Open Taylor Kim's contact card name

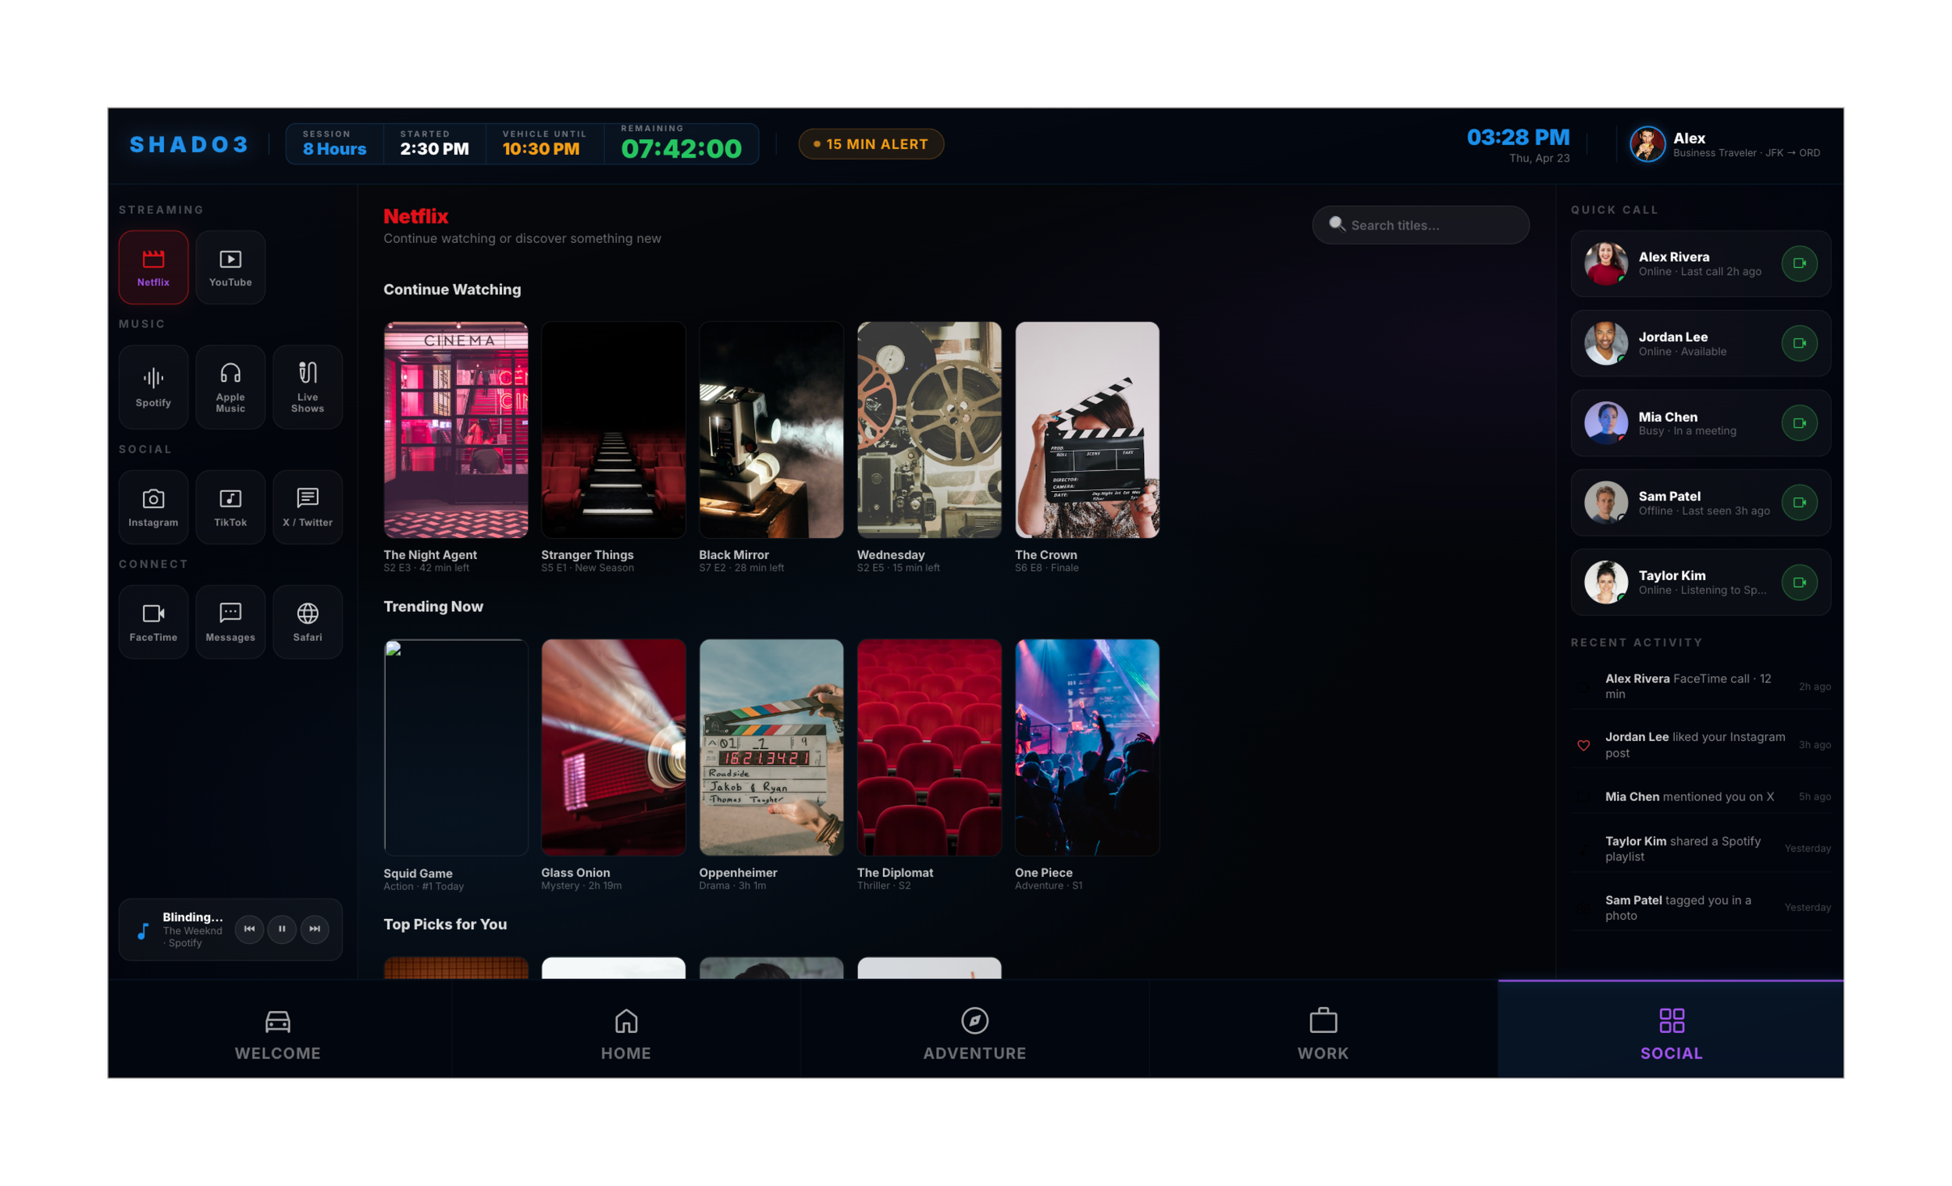click(1672, 575)
